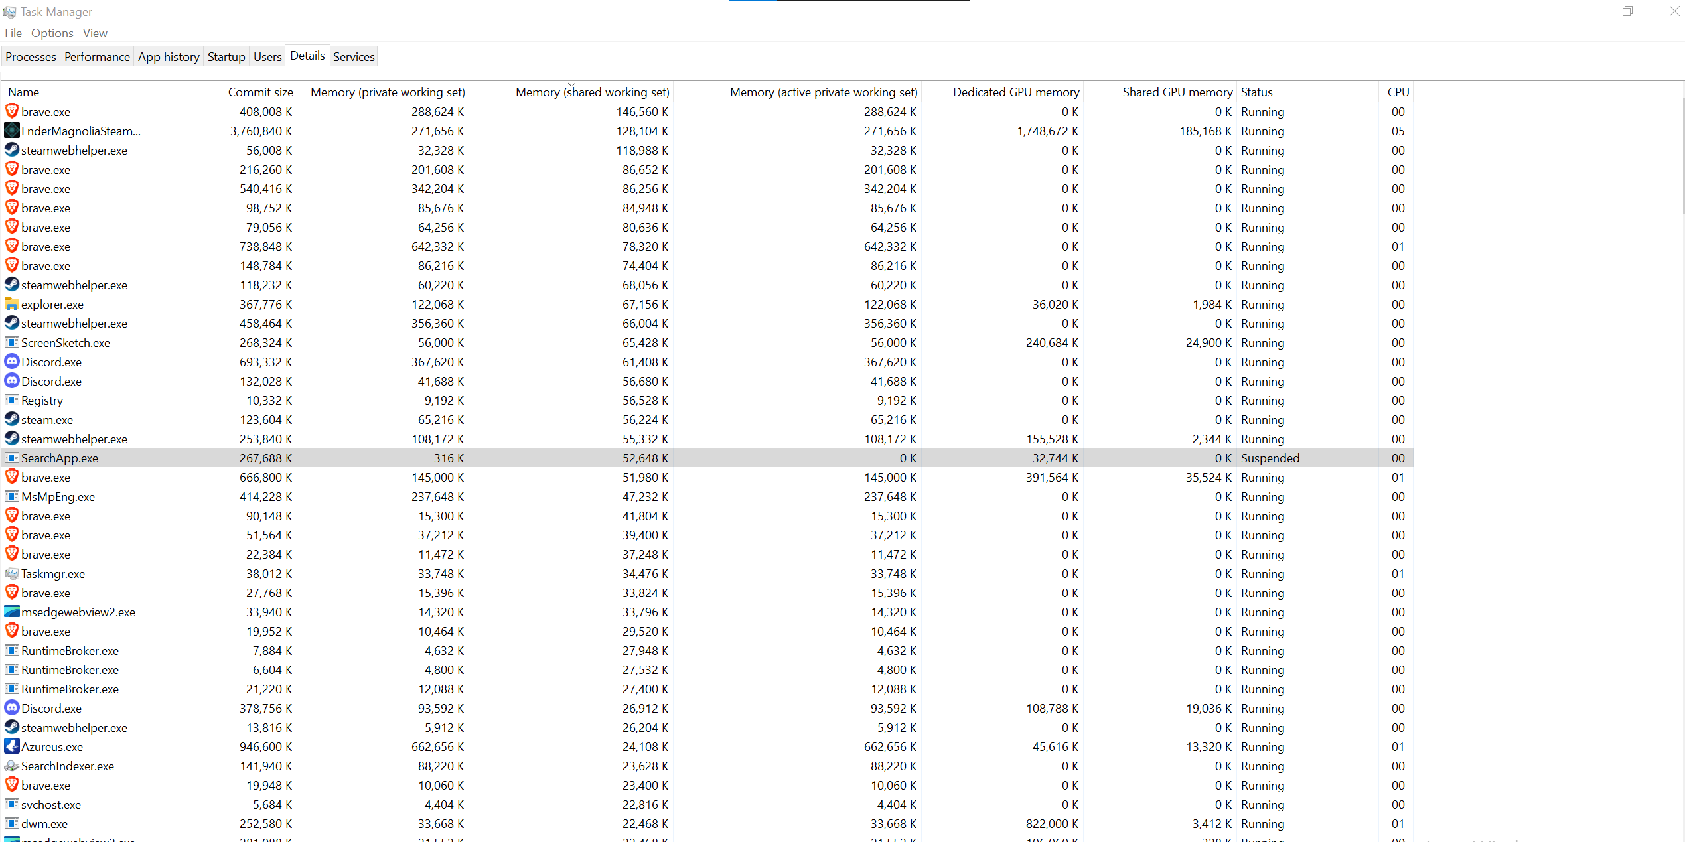1685x842 pixels.
Task: Click dedicated GPU memory value 1,748,672 K
Action: tap(1047, 131)
